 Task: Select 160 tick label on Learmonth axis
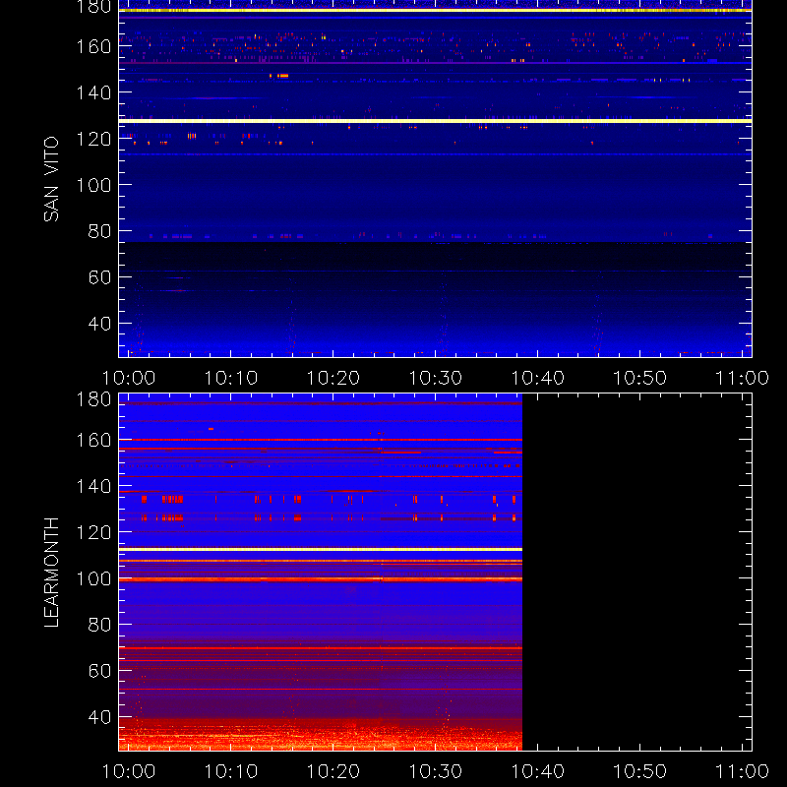click(x=93, y=440)
